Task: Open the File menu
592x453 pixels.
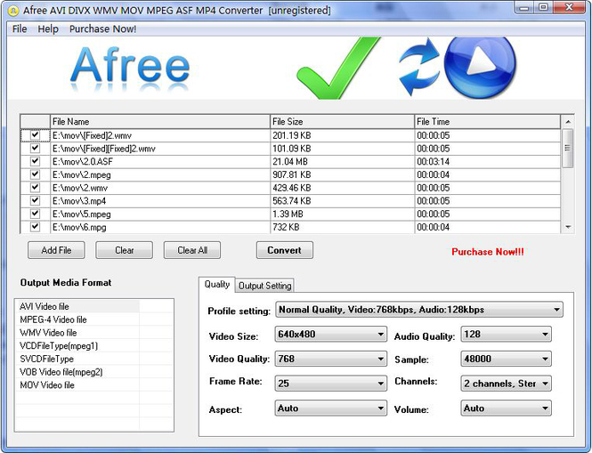Action: click(20, 29)
